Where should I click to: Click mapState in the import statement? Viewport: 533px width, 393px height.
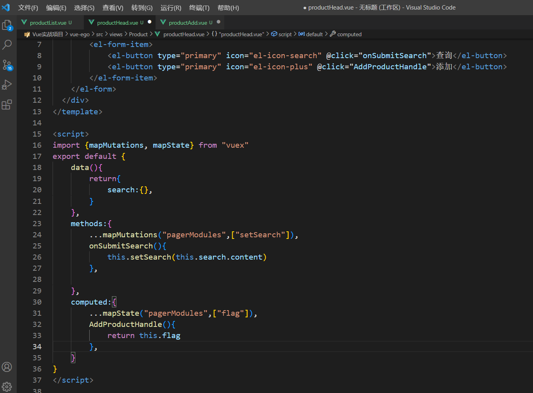pyautogui.click(x=171, y=145)
